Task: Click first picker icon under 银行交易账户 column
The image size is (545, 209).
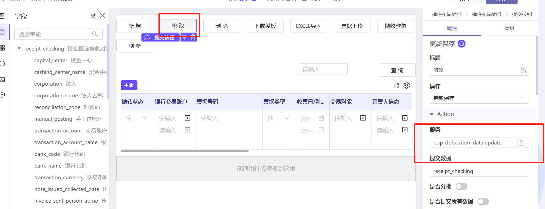Action: coord(188,118)
